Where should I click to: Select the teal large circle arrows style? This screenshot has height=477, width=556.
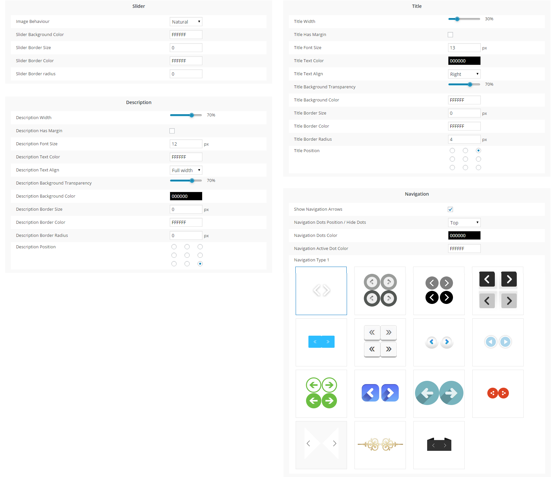(x=439, y=394)
